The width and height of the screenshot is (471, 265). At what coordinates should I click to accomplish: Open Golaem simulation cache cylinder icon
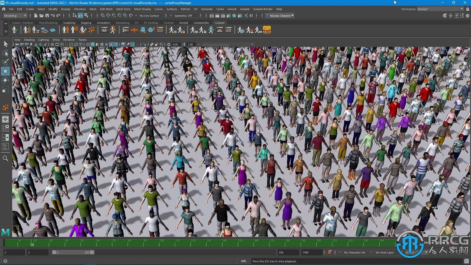143,30
